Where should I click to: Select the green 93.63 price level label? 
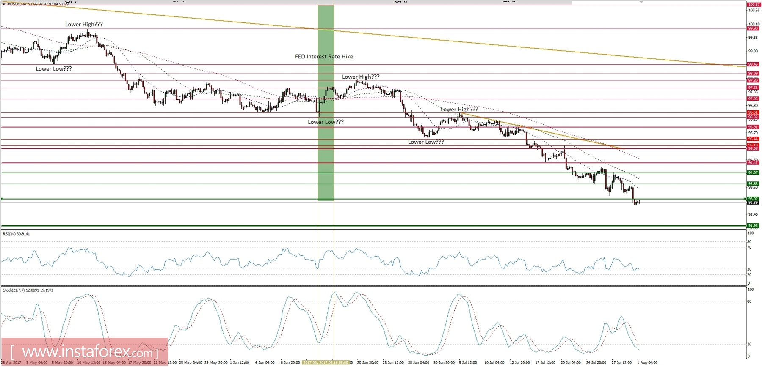[753, 184]
